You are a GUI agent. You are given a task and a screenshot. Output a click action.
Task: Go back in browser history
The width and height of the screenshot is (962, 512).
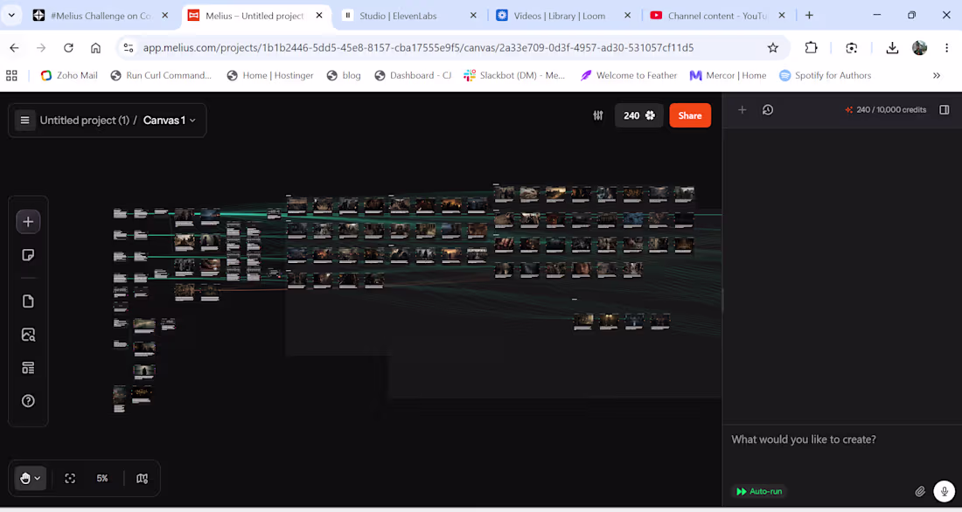click(x=14, y=48)
